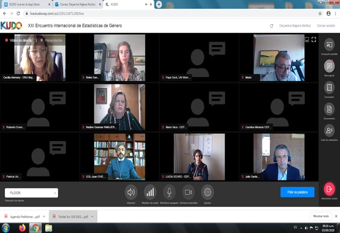Open Ajustes gear settings

point(208,192)
